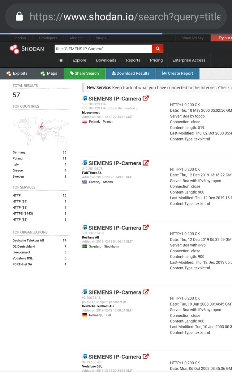The height and width of the screenshot is (372, 232).
Task: Filter by organization FORTHnet SA in sidebar
Action: coord(22,264)
